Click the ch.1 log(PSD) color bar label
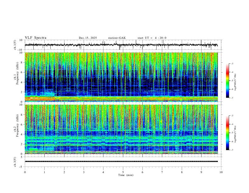 click(235, 82)
